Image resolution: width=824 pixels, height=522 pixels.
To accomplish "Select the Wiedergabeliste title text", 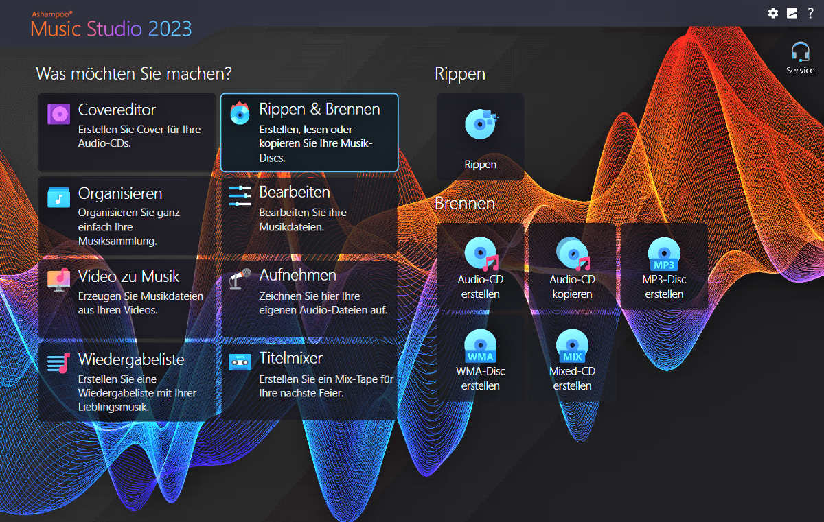I will coord(131,359).
